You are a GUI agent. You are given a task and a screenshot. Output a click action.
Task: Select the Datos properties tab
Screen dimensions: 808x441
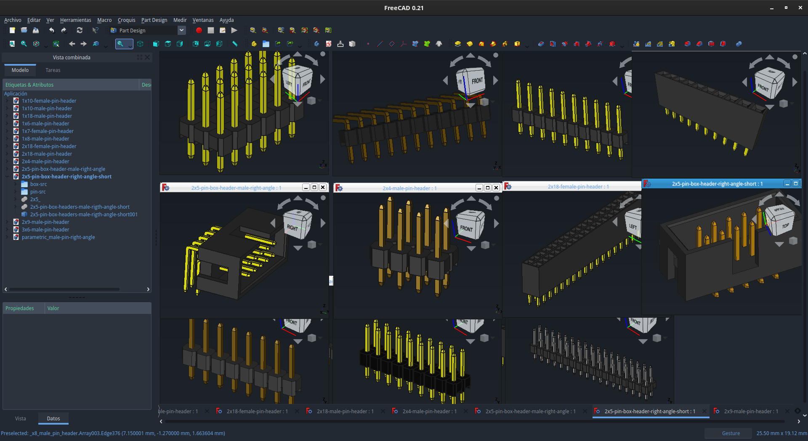click(53, 419)
